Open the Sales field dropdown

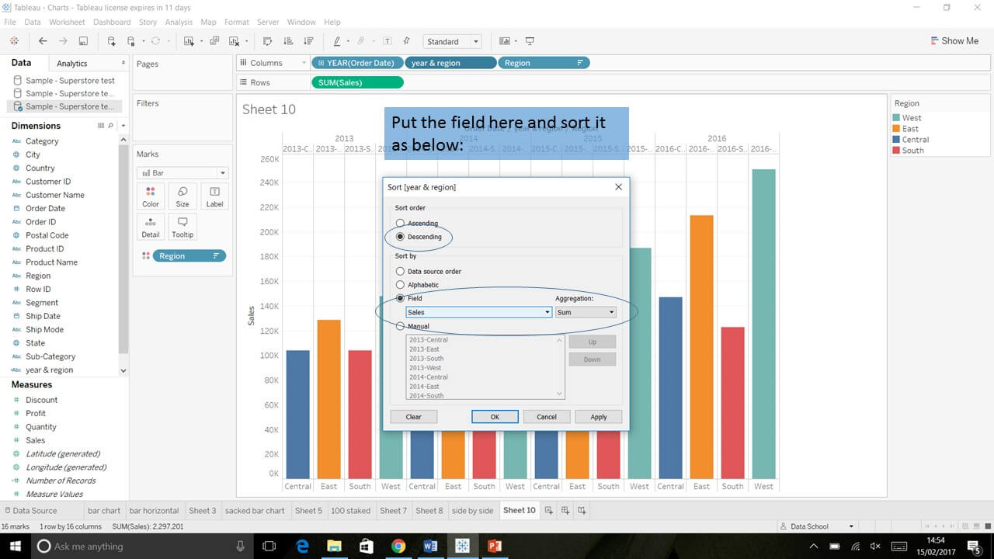coord(478,312)
